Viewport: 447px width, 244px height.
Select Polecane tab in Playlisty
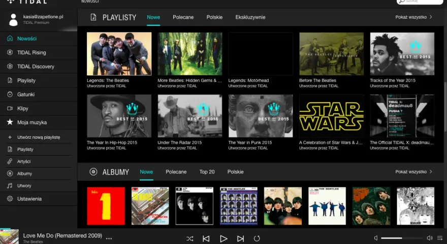point(183,17)
